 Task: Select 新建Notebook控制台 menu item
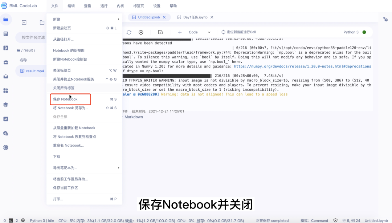pyautogui.click(x=84, y=59)
